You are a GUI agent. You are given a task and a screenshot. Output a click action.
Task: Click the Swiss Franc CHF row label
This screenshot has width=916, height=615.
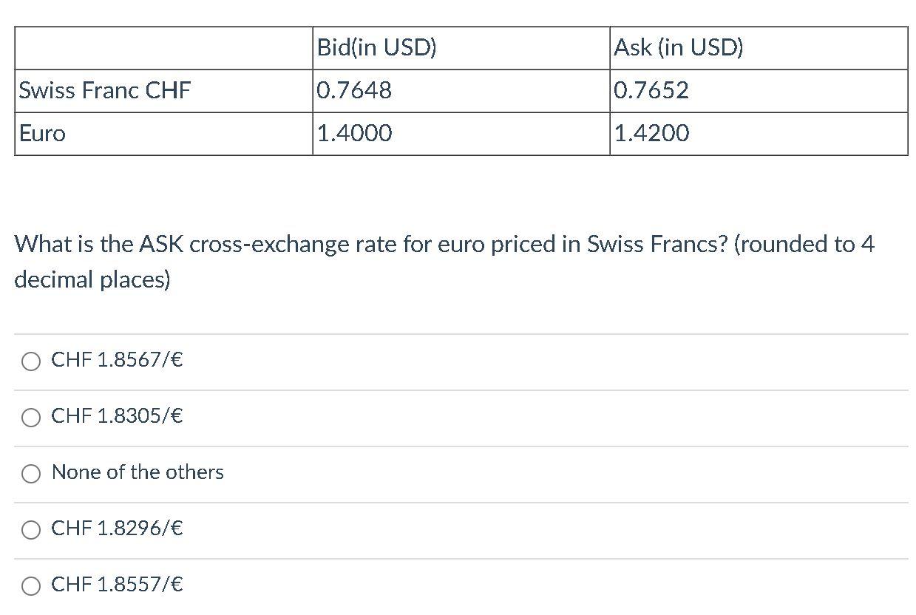point(163,91)
